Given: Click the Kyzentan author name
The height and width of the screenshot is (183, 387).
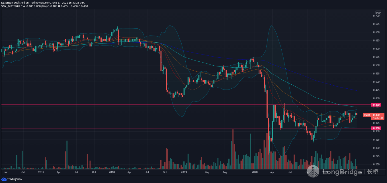Looking at the screenshot, I should pos(7,3).
